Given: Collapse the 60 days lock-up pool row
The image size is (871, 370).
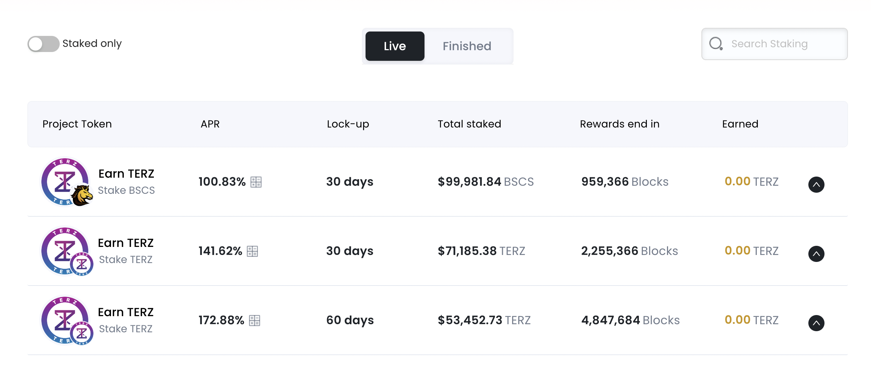Looking at the screenshot, I should [816, 323].
